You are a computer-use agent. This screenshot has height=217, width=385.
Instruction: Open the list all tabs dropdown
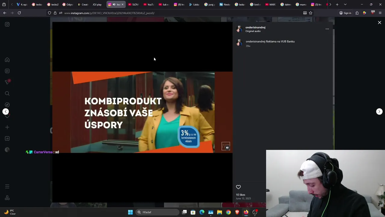click(345, 5)
